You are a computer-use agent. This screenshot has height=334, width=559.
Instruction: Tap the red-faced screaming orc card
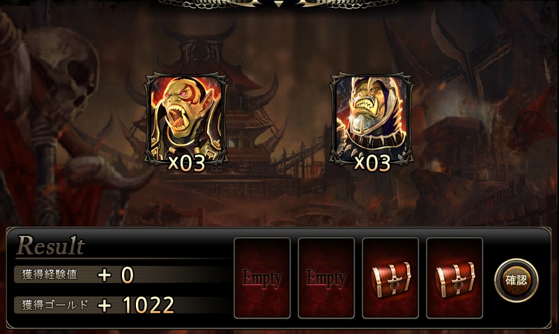[x=185, y=119]
